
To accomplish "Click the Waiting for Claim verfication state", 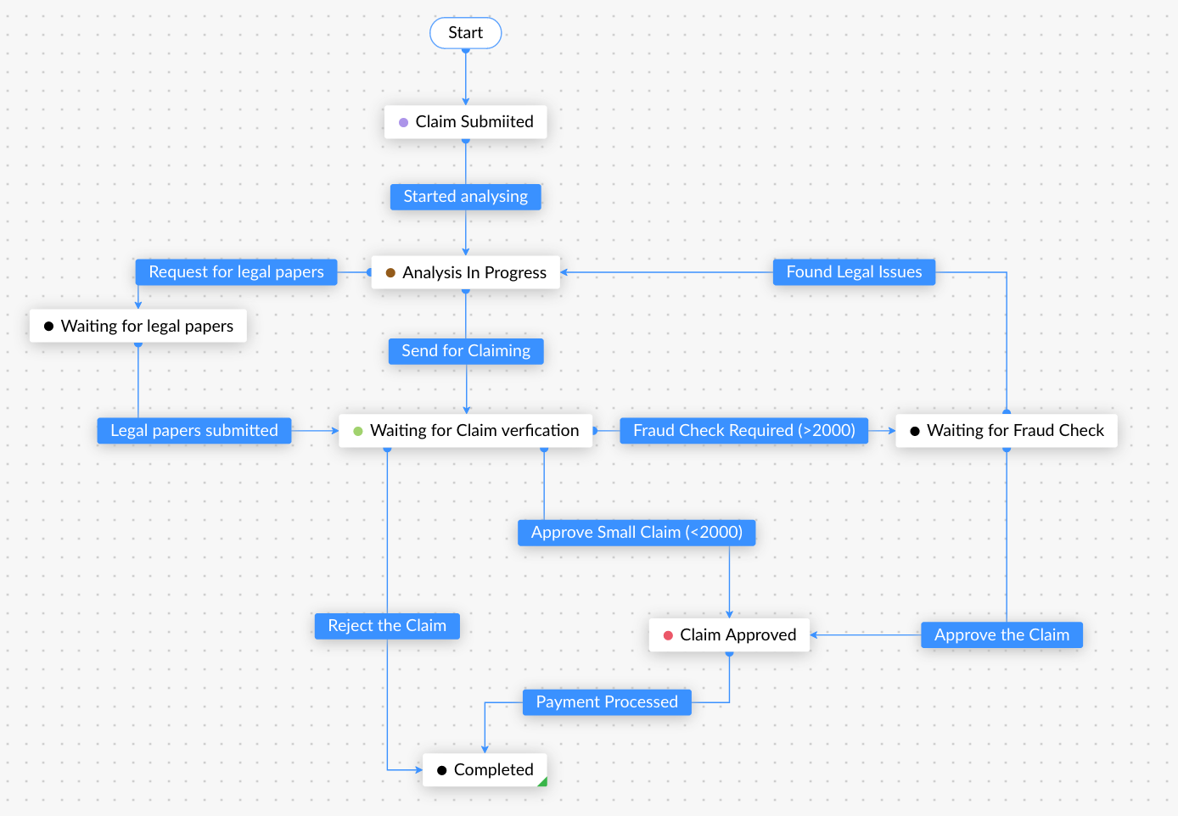I will tap(466, 431).
